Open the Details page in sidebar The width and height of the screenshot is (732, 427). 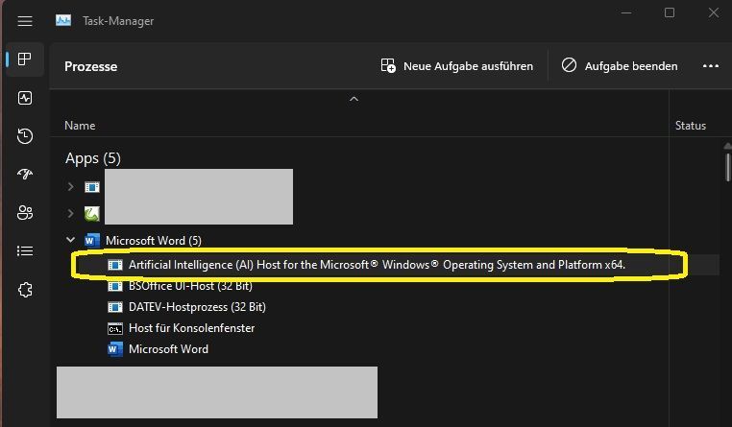click(x=25, y=251)
